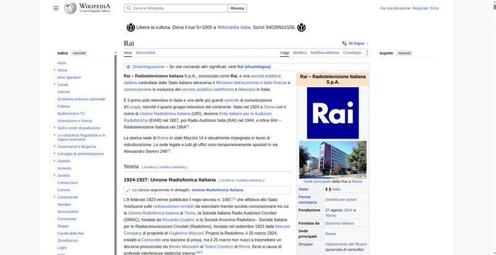496x255 pixels.
Task: Click modifica wikitesto beside 1924-1927 heading
Action: (x=249, y=181)
